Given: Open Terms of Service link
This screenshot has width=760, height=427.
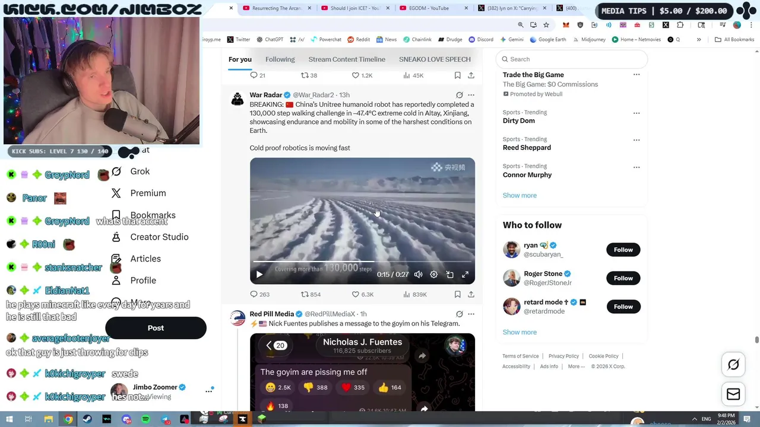Looking at the screenshot, I should (x=521, y=356).
